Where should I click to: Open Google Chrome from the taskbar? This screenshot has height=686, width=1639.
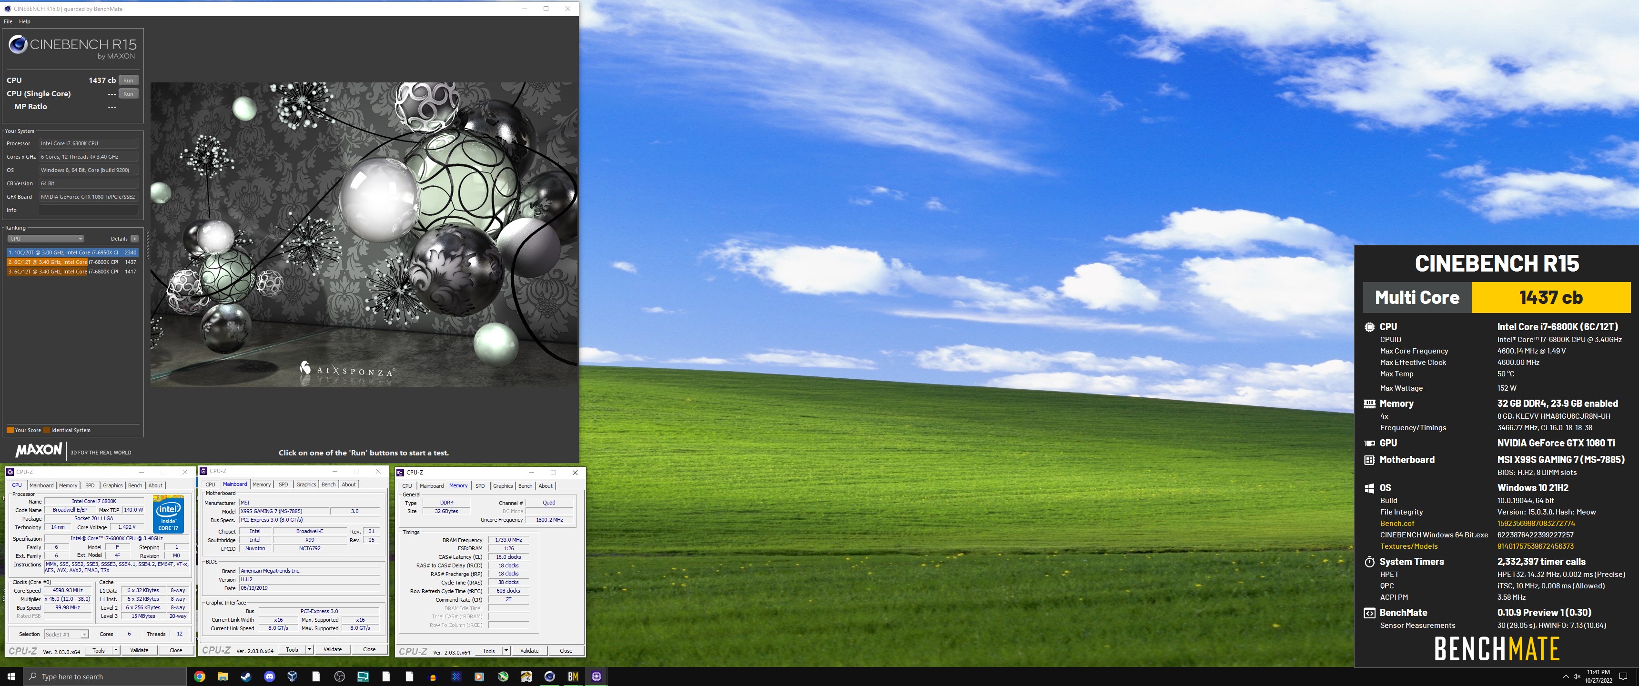coord(199,676)
